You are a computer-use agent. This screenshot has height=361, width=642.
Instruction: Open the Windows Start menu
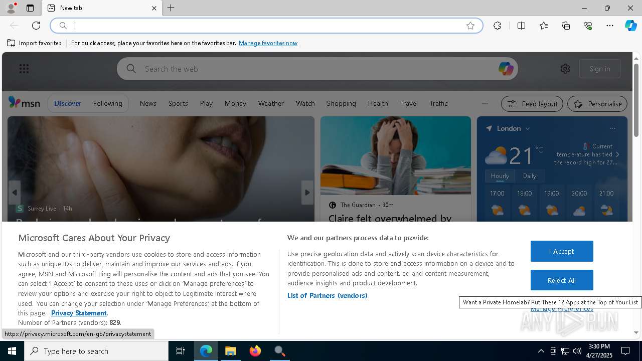pyautogui.click(x=12, y=351)
